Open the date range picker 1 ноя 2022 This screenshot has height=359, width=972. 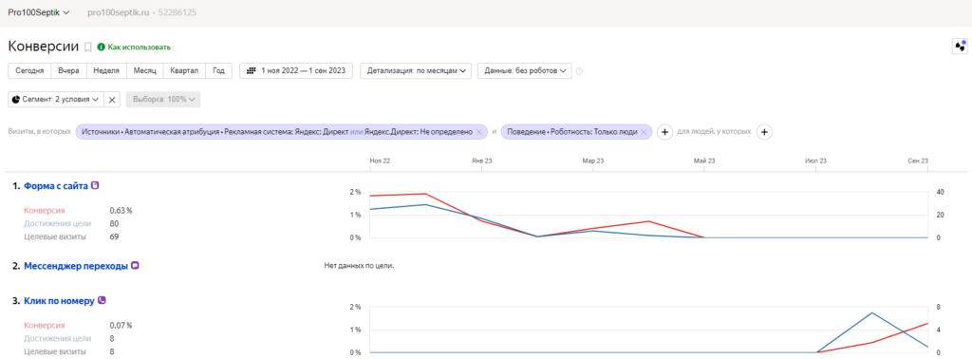click(296, 70)
